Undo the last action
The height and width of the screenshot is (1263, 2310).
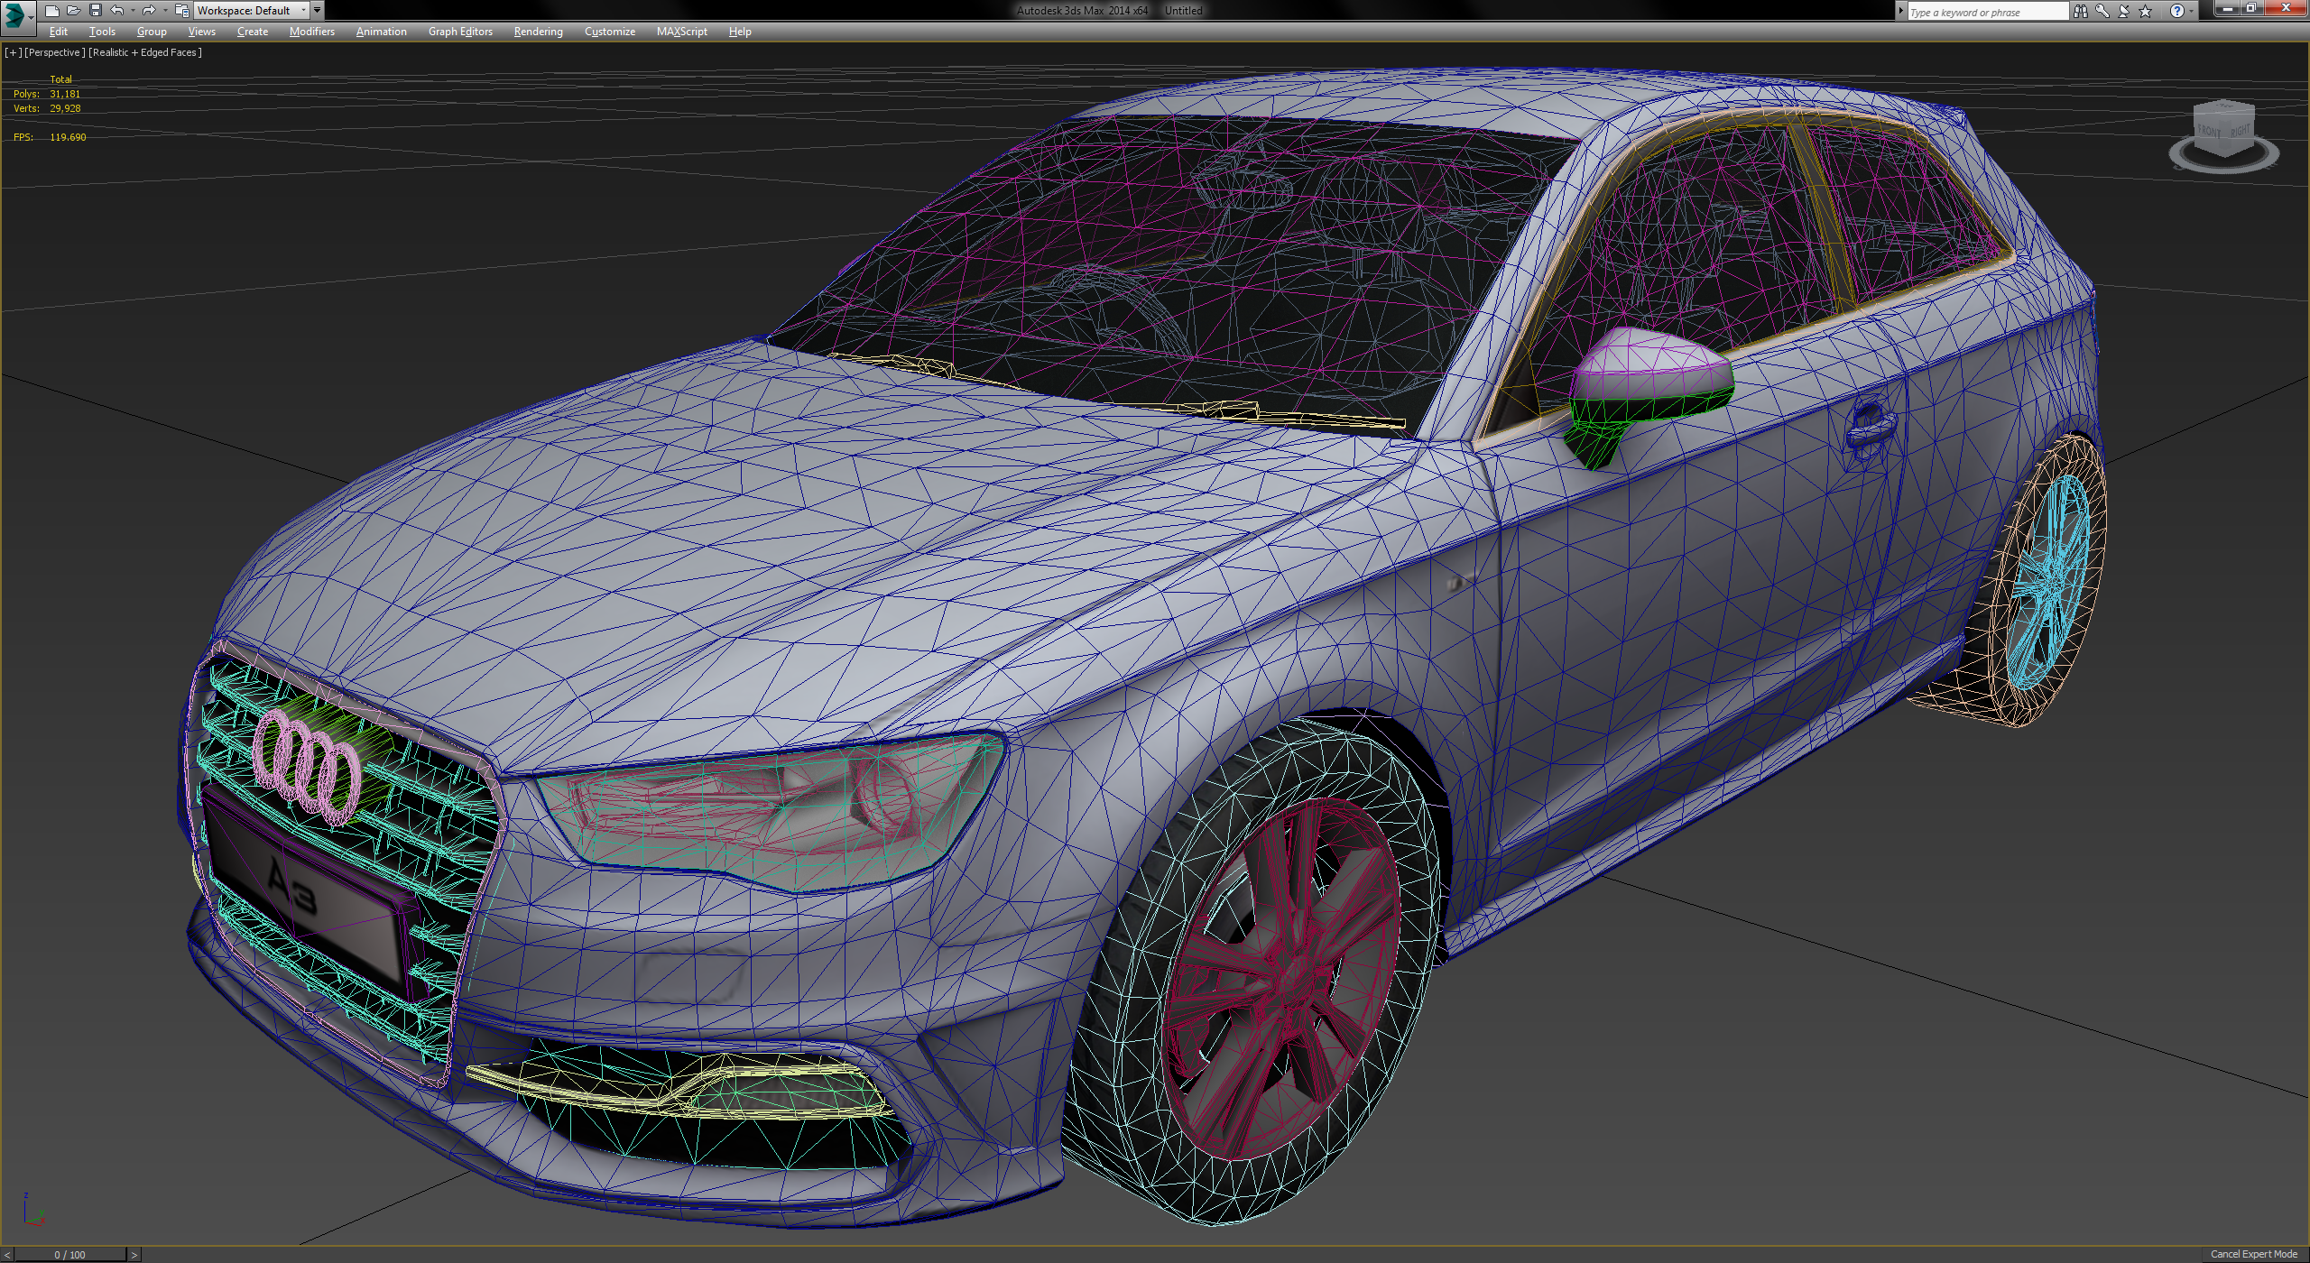pyautogui.click(x=117, y=11)
